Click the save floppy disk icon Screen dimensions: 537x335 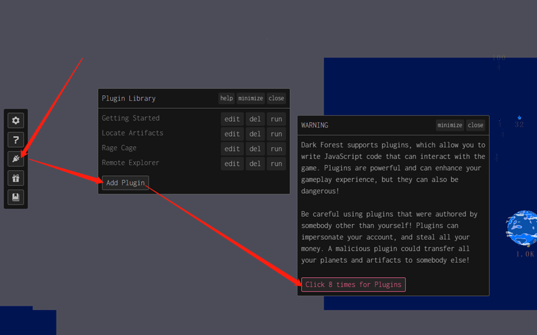point(16,197)
